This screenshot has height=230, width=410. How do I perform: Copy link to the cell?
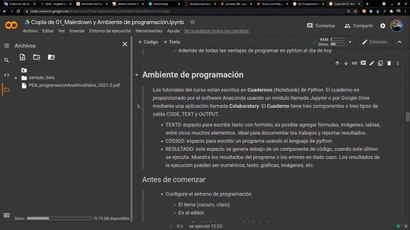(354, 63)
